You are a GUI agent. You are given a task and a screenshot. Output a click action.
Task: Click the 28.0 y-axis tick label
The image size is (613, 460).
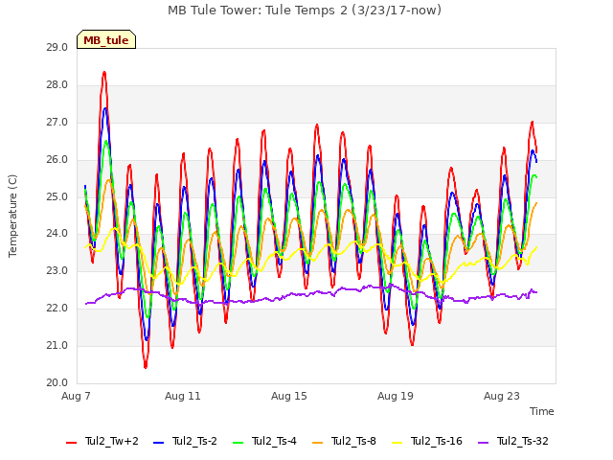click(57, 85)
